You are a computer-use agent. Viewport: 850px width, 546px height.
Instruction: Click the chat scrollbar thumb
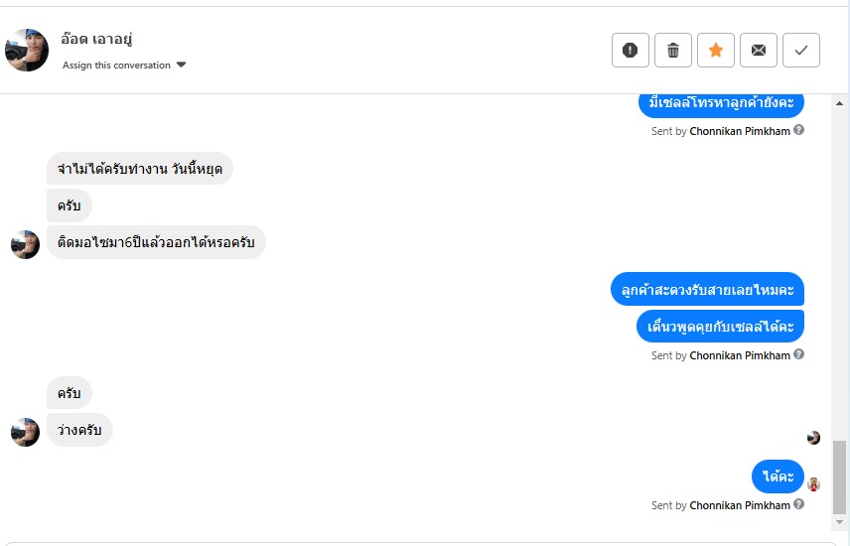point(840,477)
